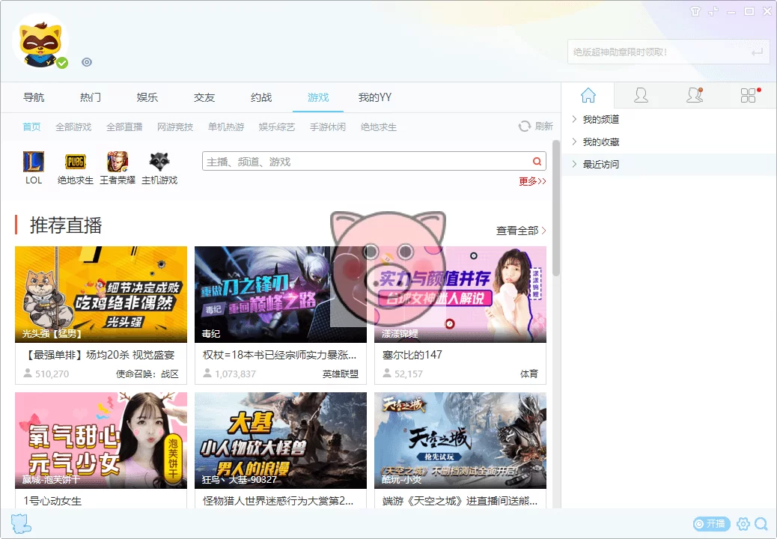777x539 pixels.
Task: Click the 刷新 refresh icon
Action: [x=524, y=127]
